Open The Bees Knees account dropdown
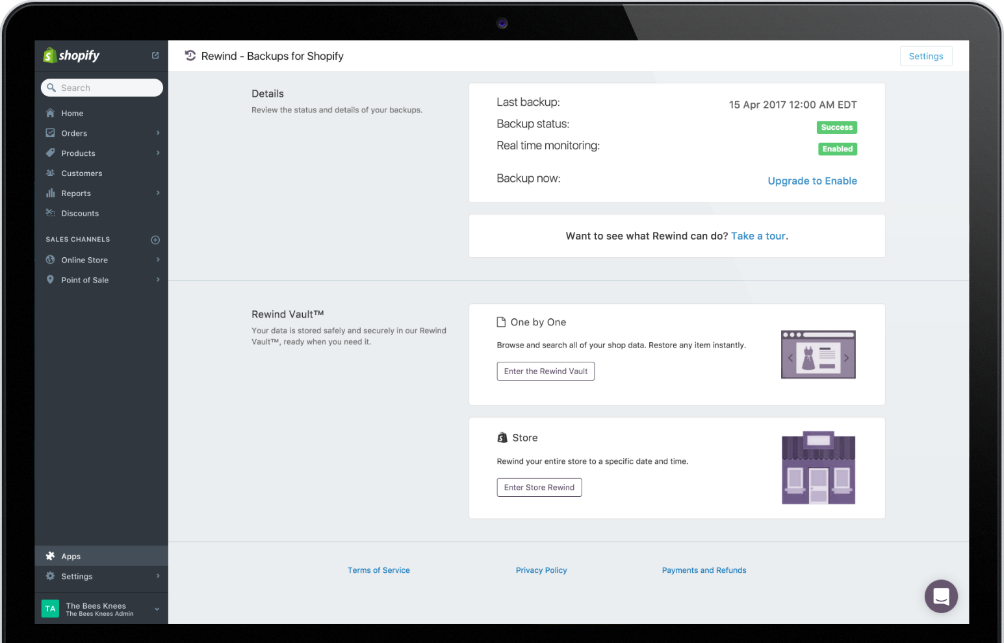This screenshot has height=643, width=1004. (157, 609)
